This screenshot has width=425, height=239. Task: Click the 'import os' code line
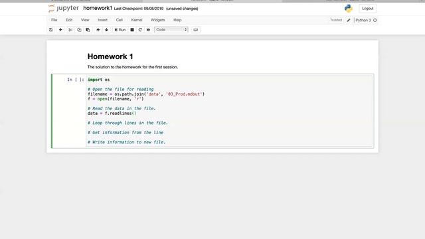point(99,80)
